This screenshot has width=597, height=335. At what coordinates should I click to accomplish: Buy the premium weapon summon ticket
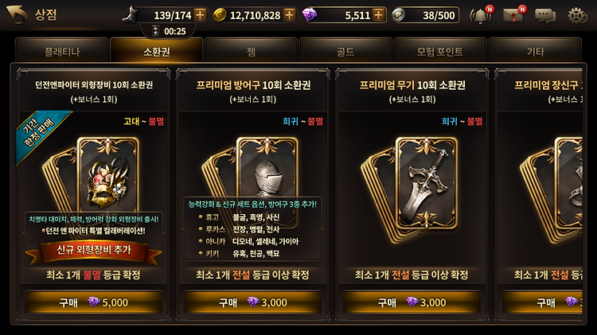tap(412, 302)
